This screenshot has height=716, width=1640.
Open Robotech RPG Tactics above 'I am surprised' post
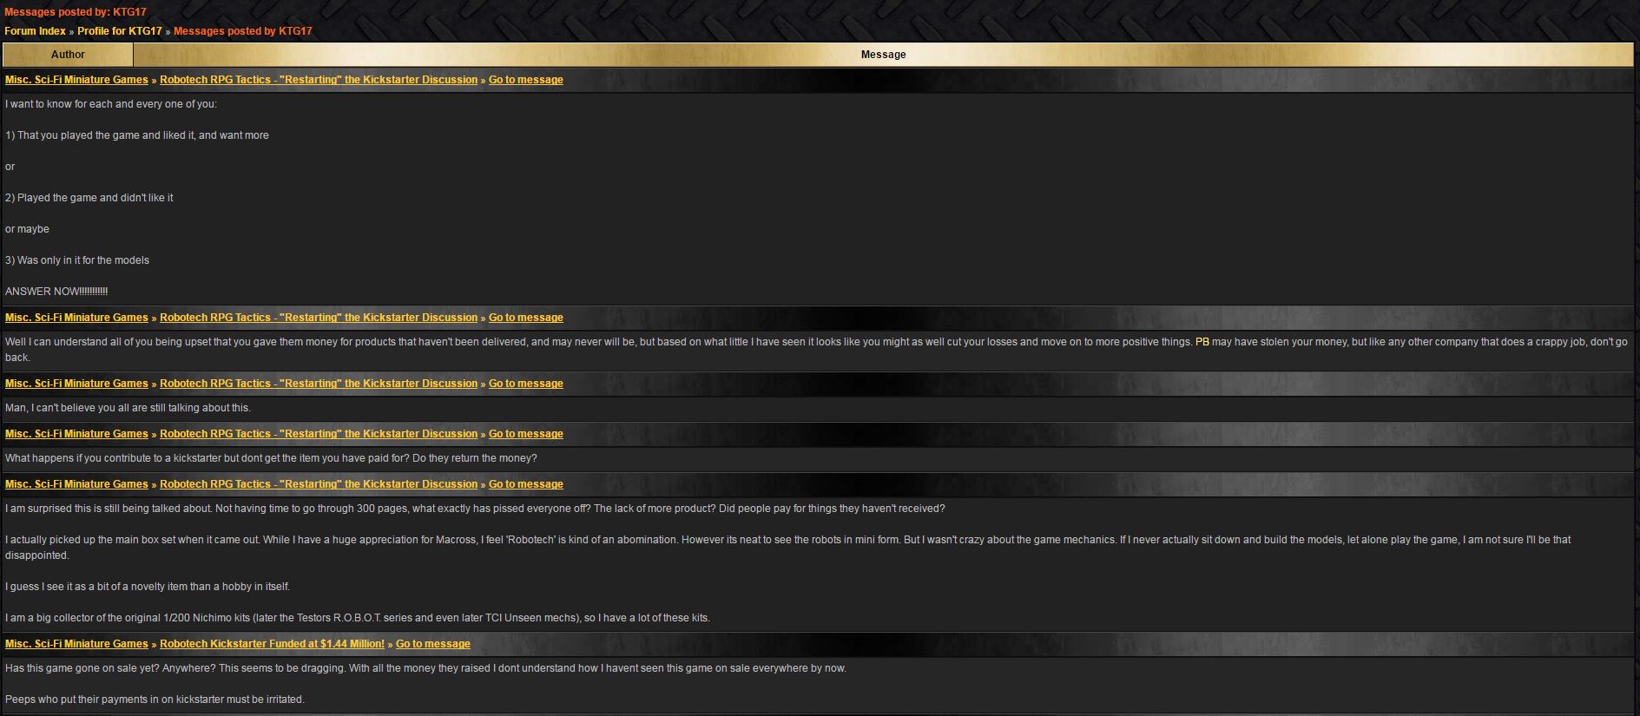(318, 484)
